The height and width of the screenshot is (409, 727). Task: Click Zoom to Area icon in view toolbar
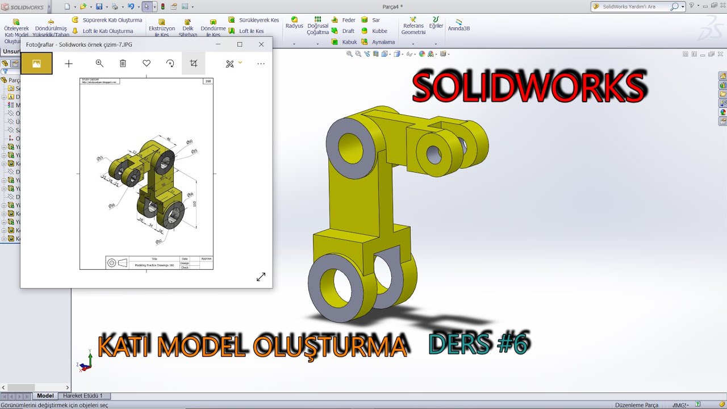[358, 54]
